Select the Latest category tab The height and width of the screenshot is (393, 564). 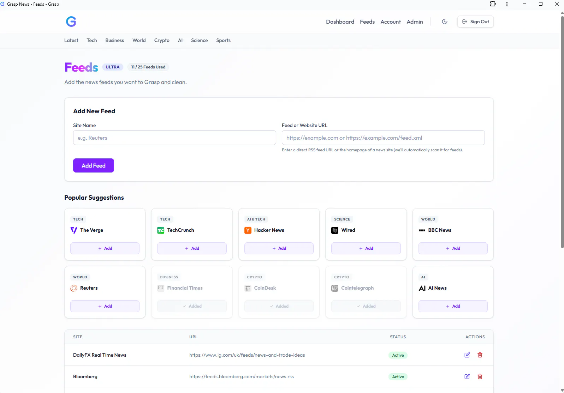pyautogui.click(x=71, y=40)
